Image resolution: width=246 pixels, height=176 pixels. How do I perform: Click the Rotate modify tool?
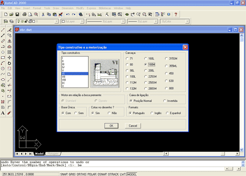click(x=9, y=63)
